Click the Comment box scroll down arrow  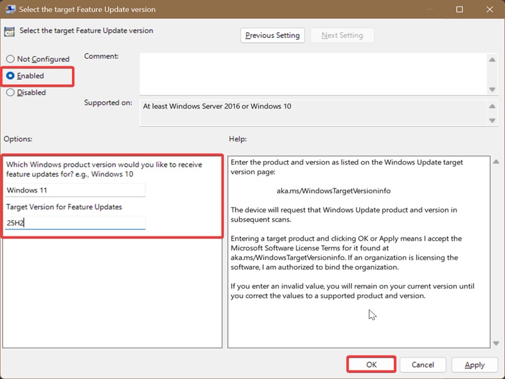(x=492, y=89)
